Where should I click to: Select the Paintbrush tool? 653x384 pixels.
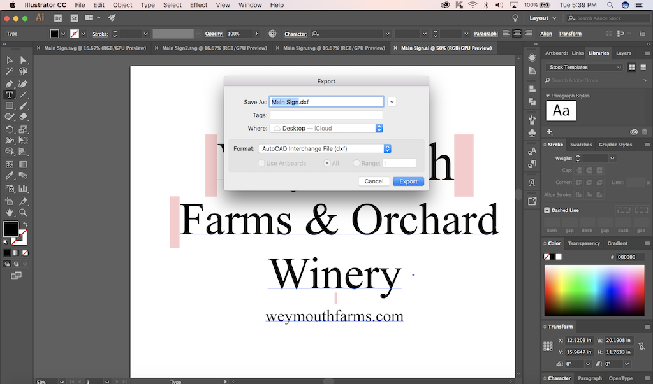[x=24, y=106]
